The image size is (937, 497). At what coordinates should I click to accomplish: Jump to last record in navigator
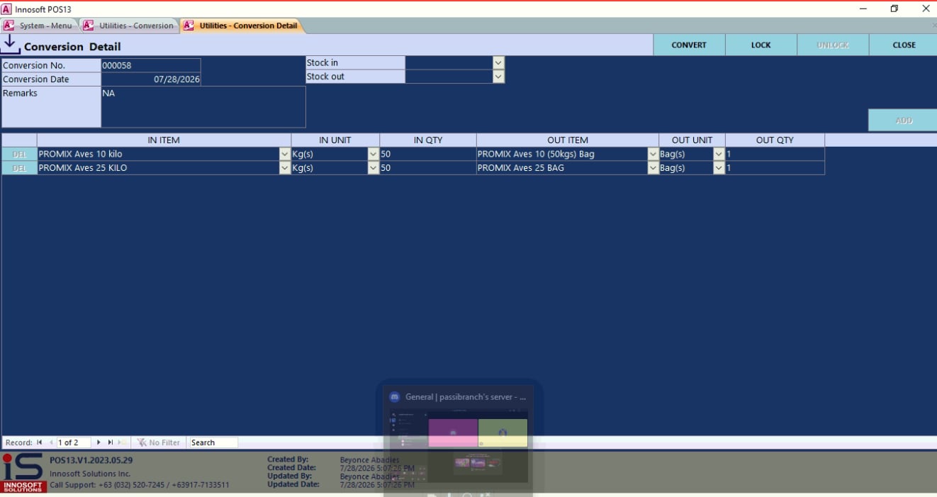click(110, 442)
